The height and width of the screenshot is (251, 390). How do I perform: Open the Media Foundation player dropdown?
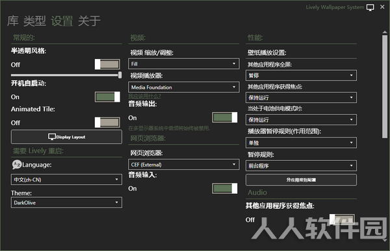(184, 87)
